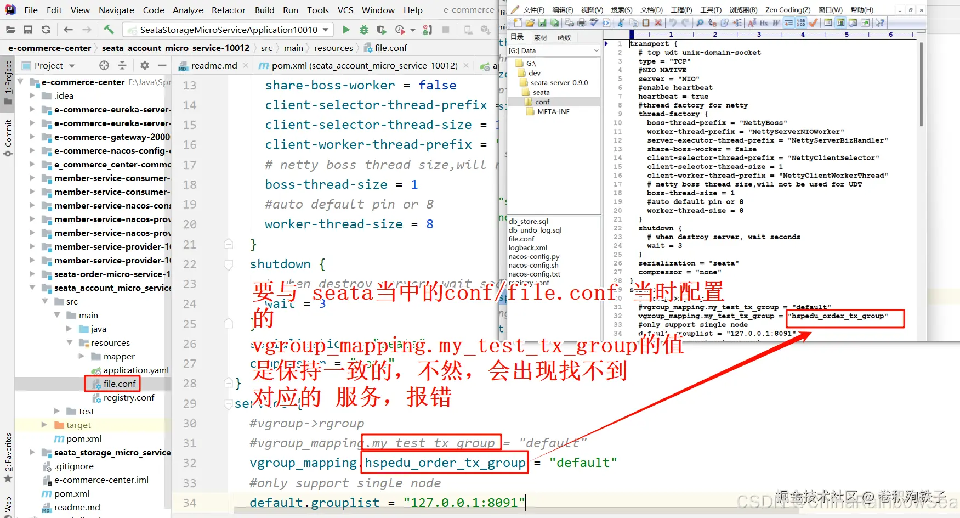Collapse the resources folder arrow
This screenshot has height=518, width=960.
[x=70, y=342]
